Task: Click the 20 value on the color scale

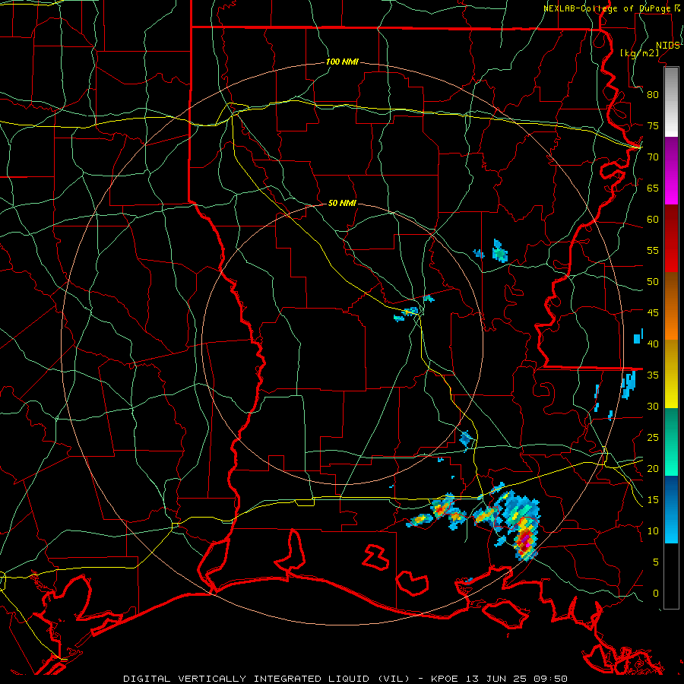Action: click(x=653, y=468)
